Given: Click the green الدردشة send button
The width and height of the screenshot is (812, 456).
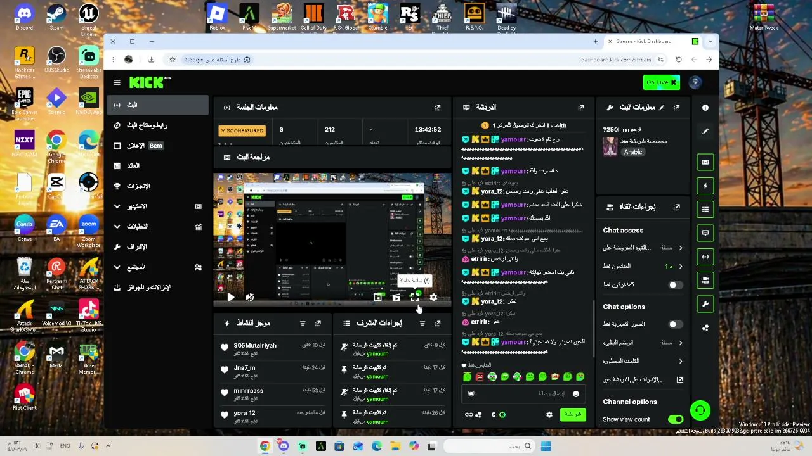Looking at the screenshot, I should [x=573, y=415].
